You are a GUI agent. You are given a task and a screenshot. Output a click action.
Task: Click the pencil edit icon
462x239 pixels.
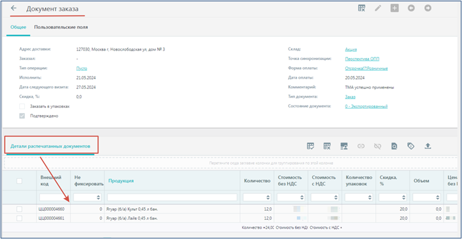point(378,8)
